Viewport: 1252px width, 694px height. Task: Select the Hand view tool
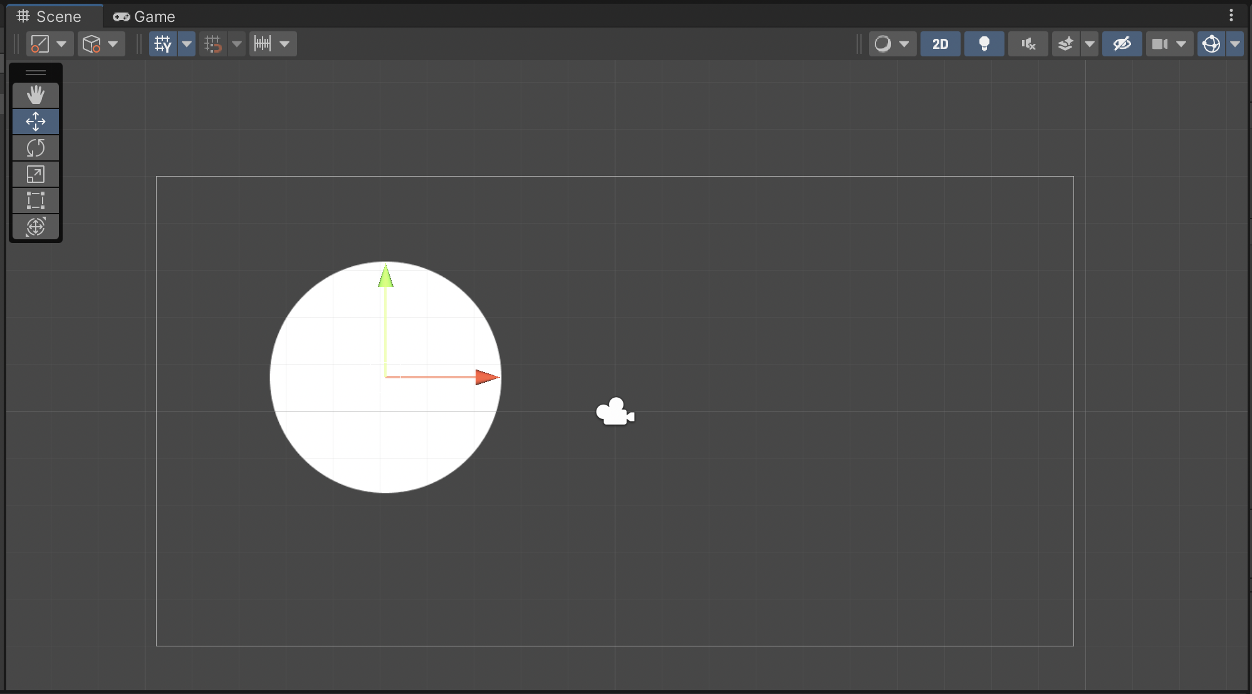click(36, 95)
